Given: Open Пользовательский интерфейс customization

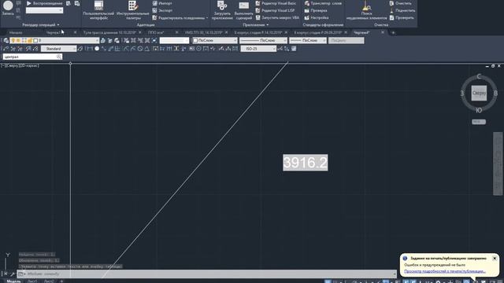Looking at the screenshot, I should (98, 10).
